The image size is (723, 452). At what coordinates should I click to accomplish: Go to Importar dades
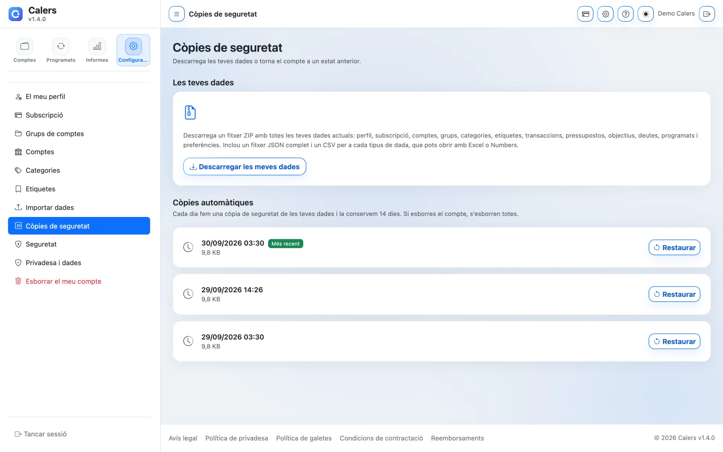(79, 208)
